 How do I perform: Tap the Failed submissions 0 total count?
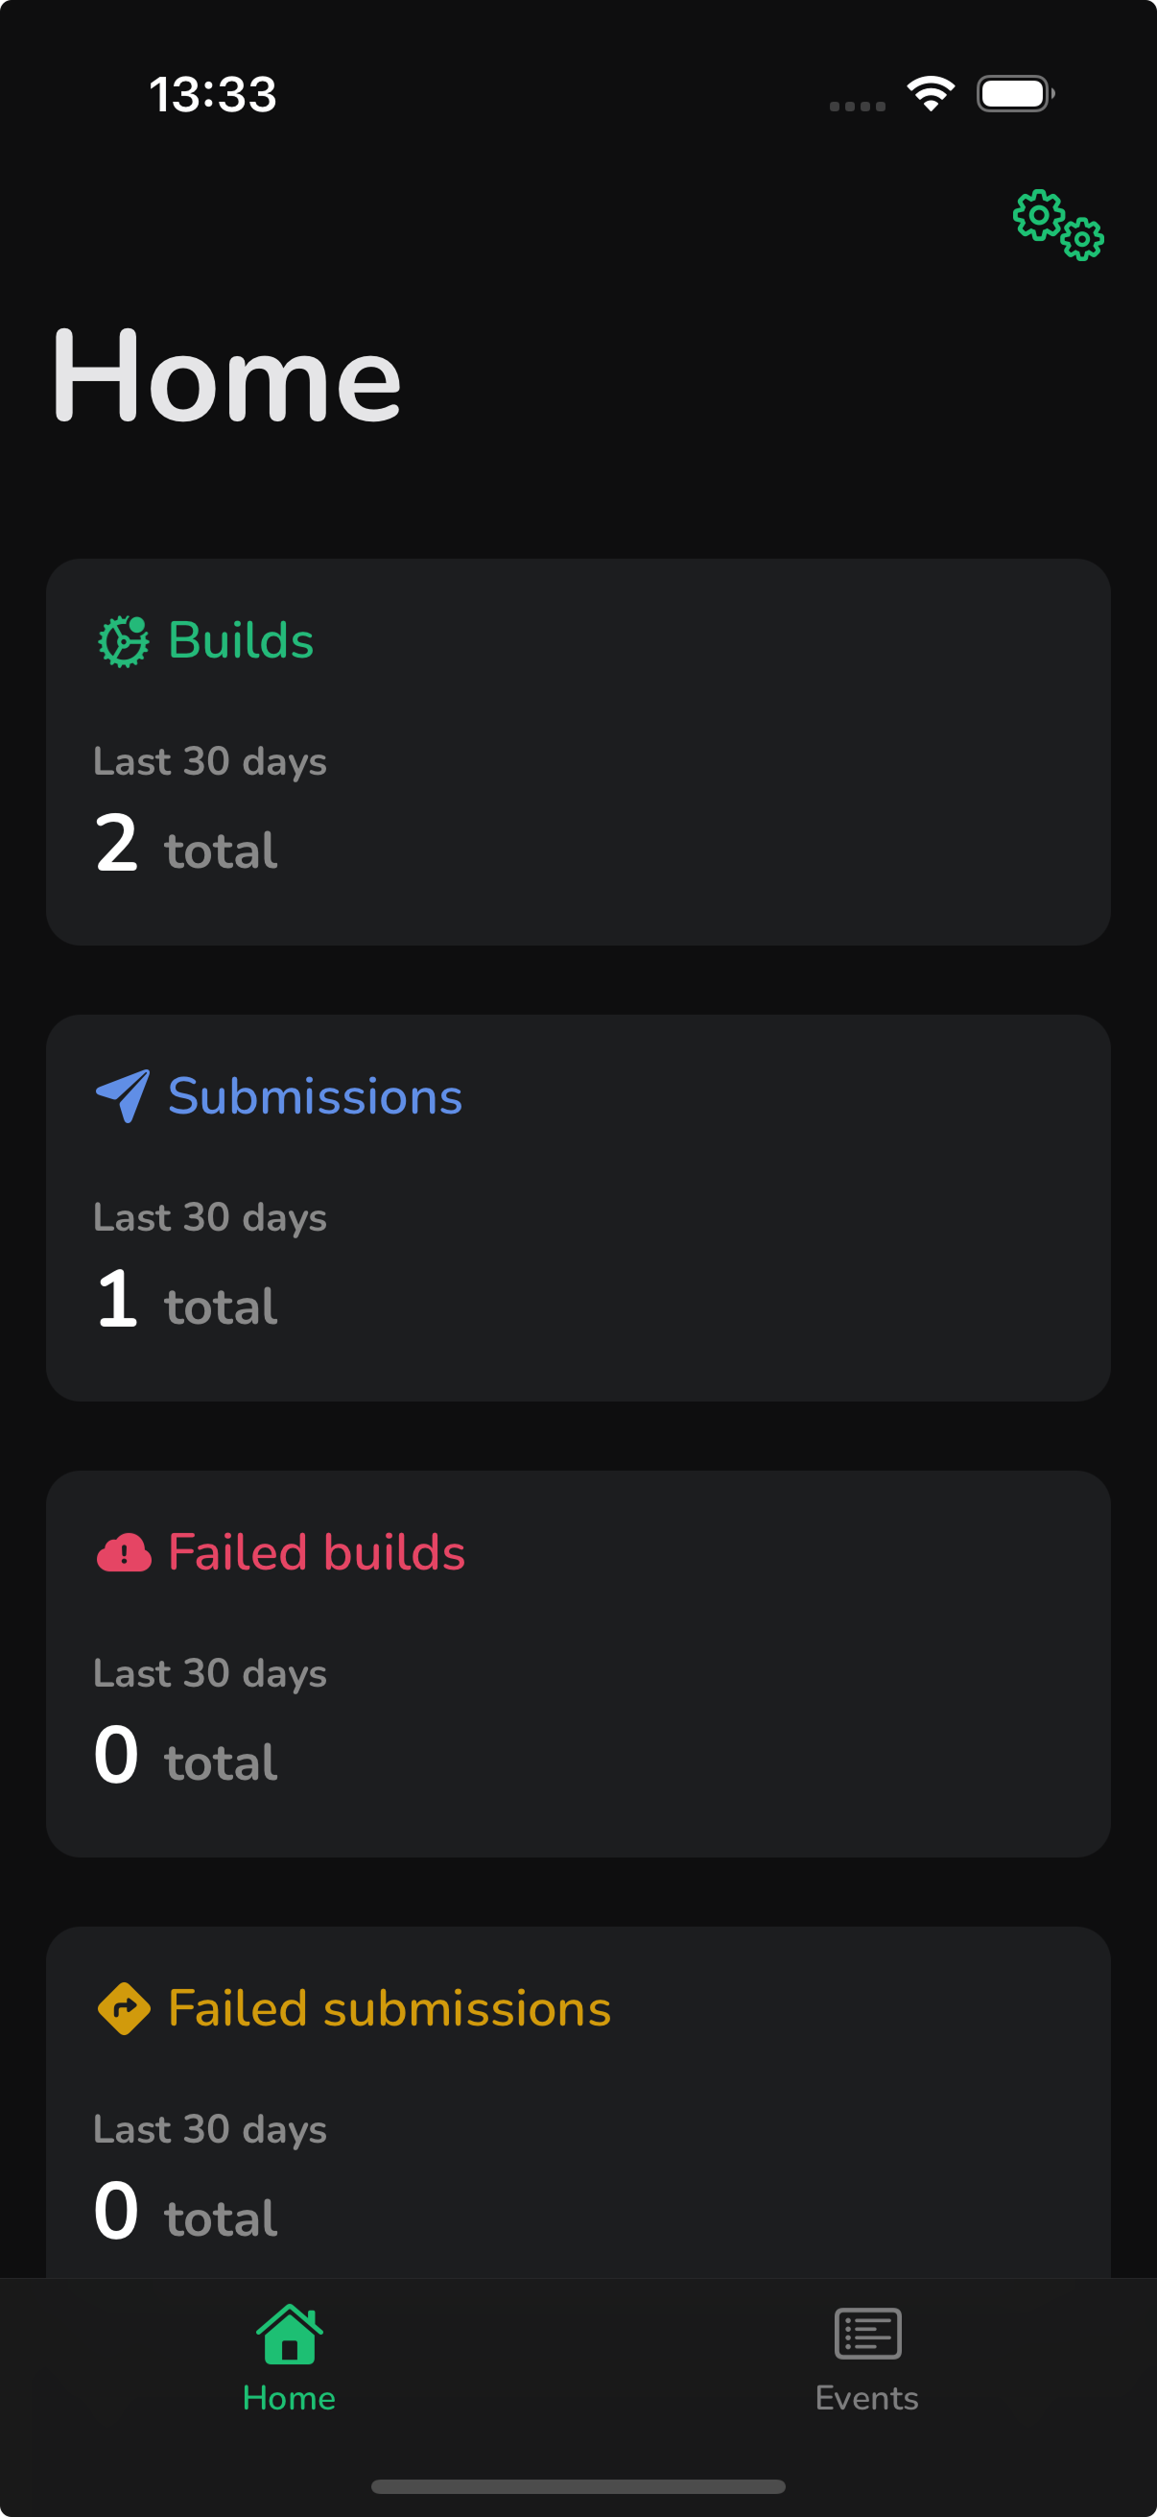185,2212
